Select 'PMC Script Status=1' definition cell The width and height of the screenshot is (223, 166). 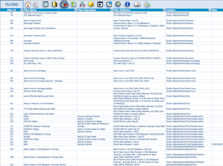122,61
